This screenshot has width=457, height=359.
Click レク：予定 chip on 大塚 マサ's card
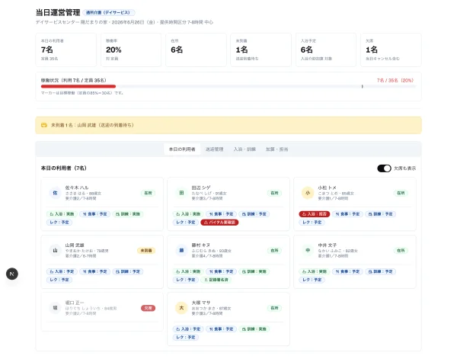click(x=186, y=337)
